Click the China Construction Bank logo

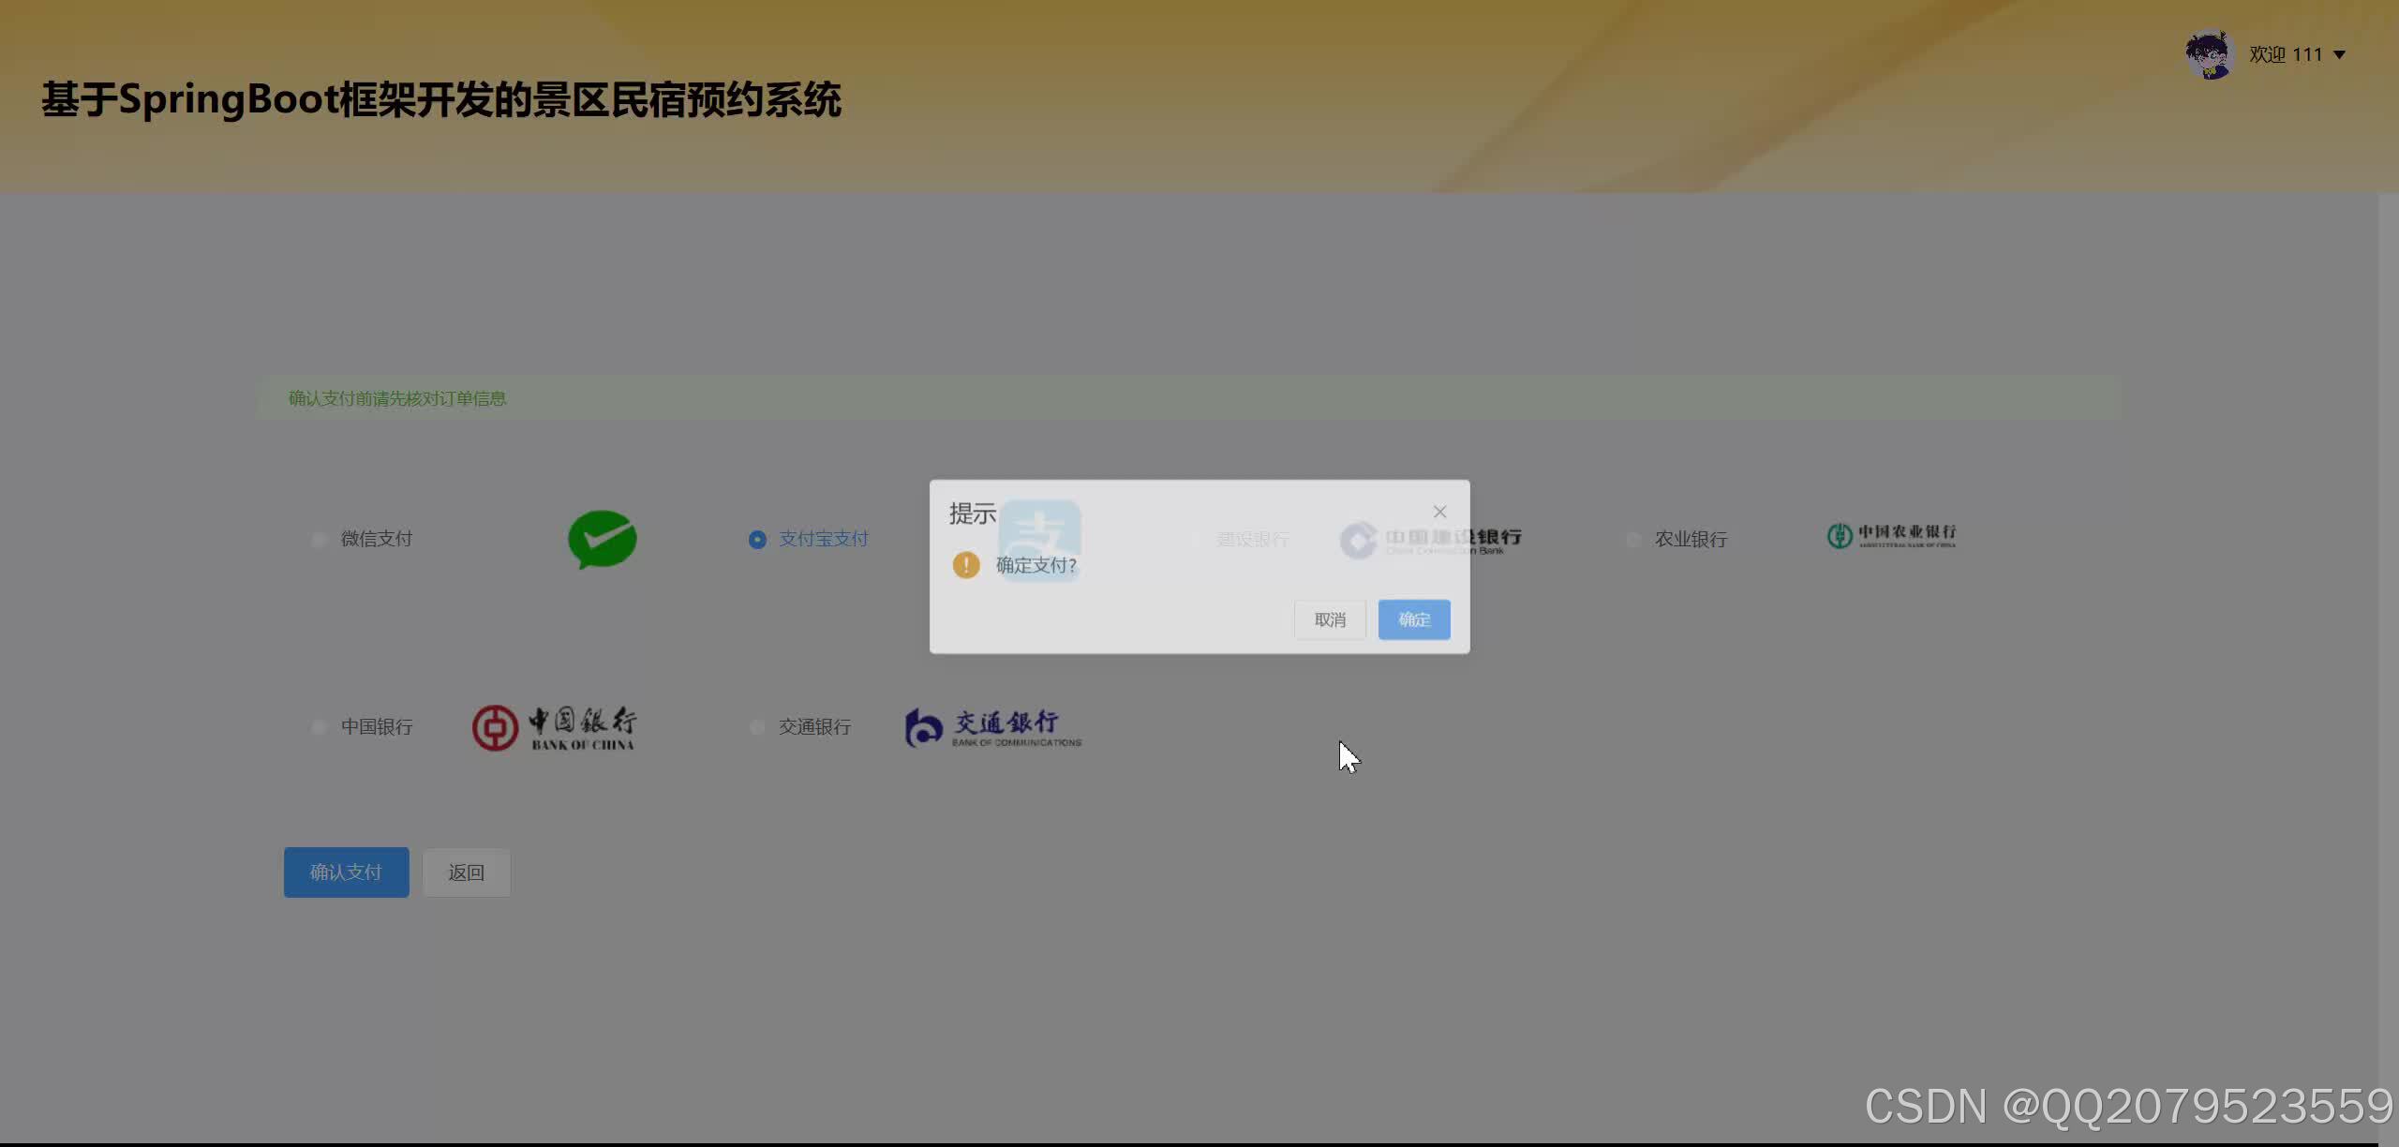[x=1431, y=540]
